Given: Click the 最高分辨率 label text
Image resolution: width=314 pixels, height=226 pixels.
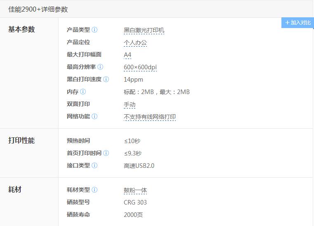Looking at the screenshot, I should (x=81, y=67).
